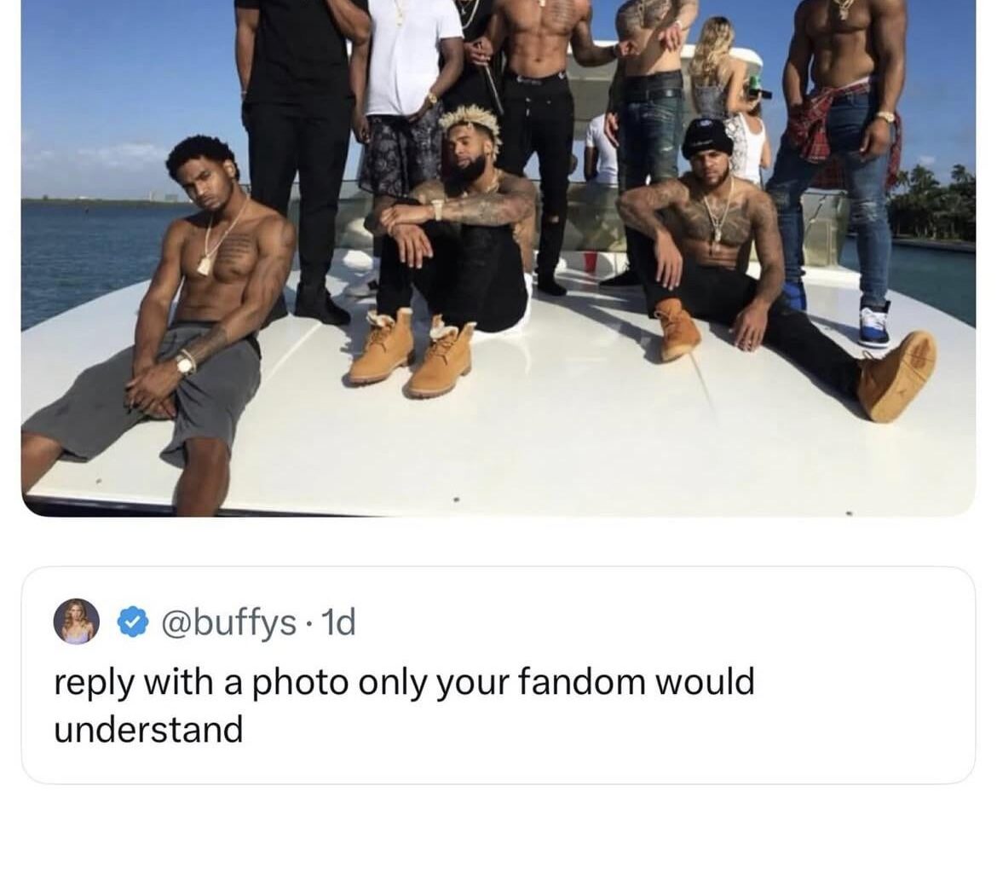997x873 pixels.
Task: Click the 1d timestamp
Action: pos(339,623)
